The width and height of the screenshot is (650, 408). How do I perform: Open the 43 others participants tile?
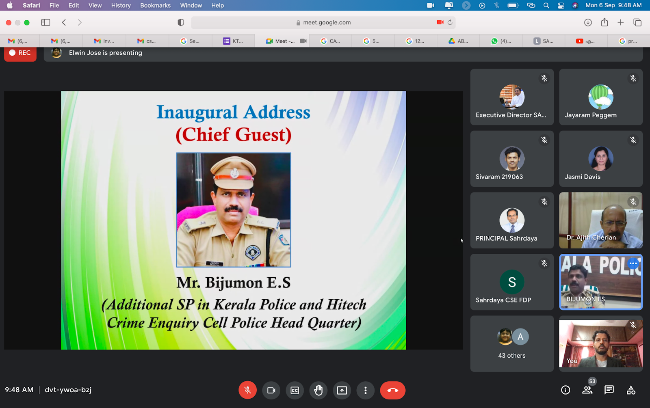point(512,344)
